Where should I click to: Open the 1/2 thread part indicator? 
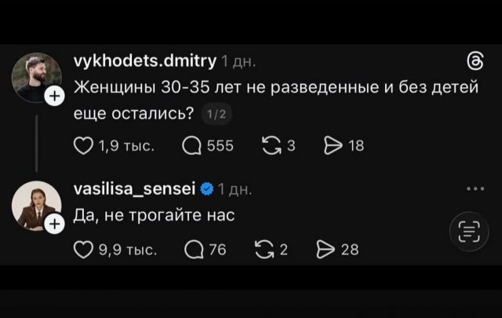216,114
